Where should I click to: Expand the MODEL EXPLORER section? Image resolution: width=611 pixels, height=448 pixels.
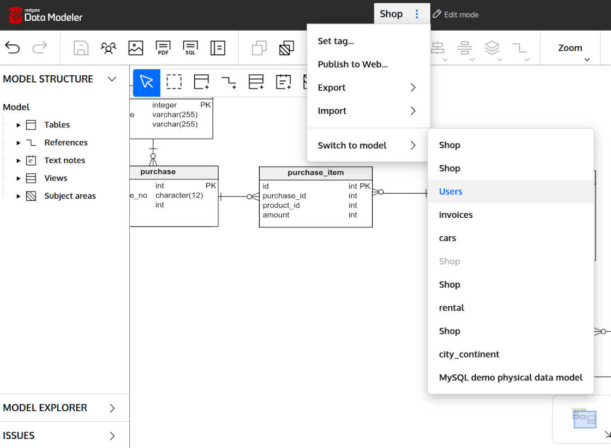(112, 408)
